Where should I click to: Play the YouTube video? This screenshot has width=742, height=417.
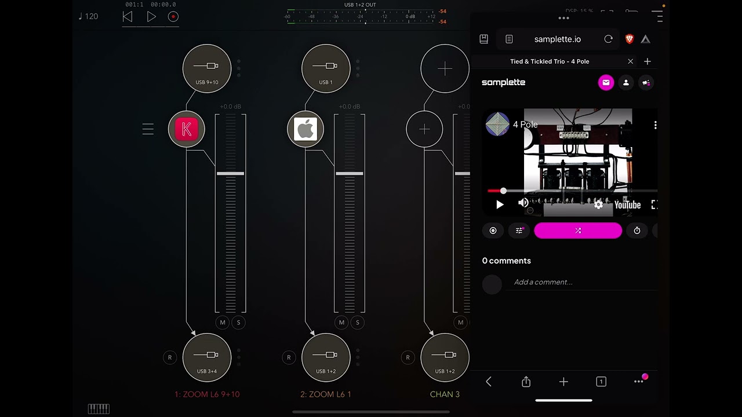click(500, 204)
